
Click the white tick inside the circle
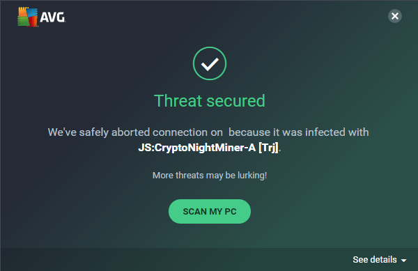pos(210,64)
